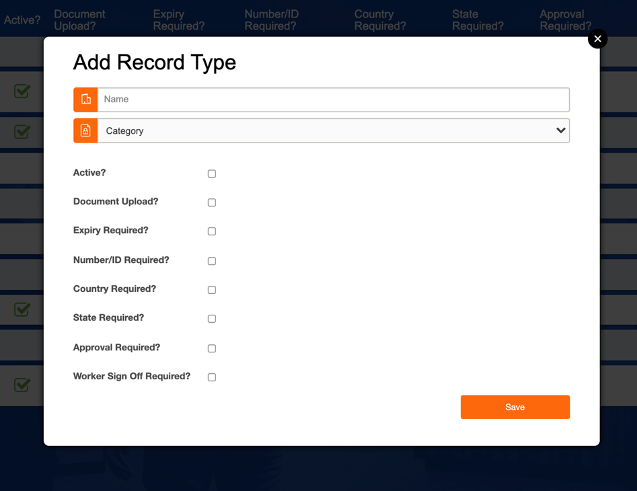Screen dimensions: 637x491
Task: Click the orange building icon beside Name
Action: (x=85, y=100)
